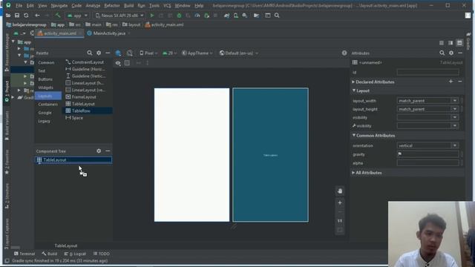This screenshot has width=475, height=267.
Task: Click the alpha input field
Action: 427,163
